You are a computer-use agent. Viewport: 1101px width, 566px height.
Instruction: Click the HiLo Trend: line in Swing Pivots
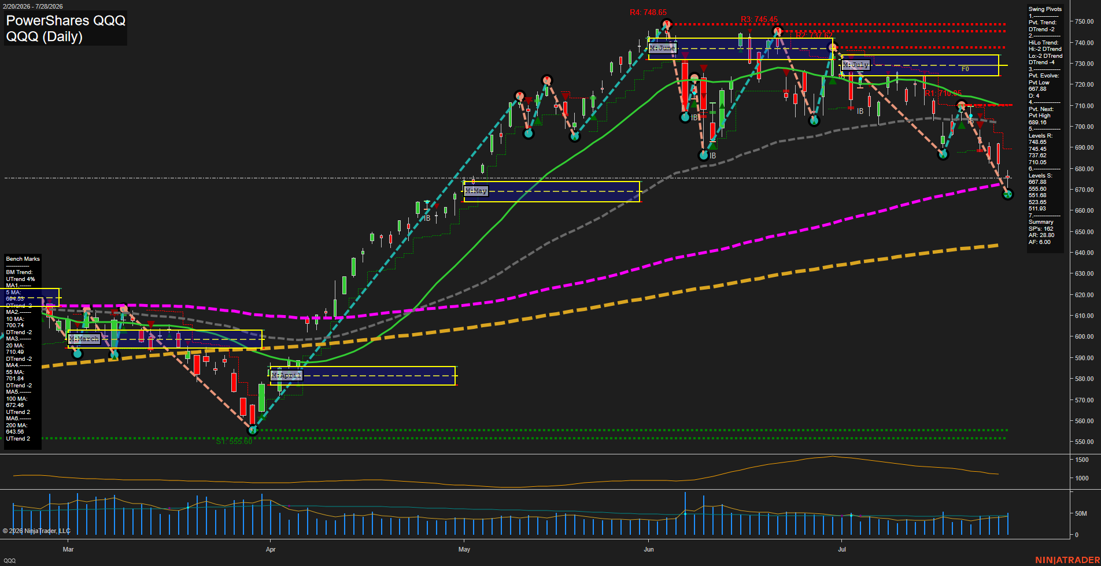click(x=1043, y=43)
